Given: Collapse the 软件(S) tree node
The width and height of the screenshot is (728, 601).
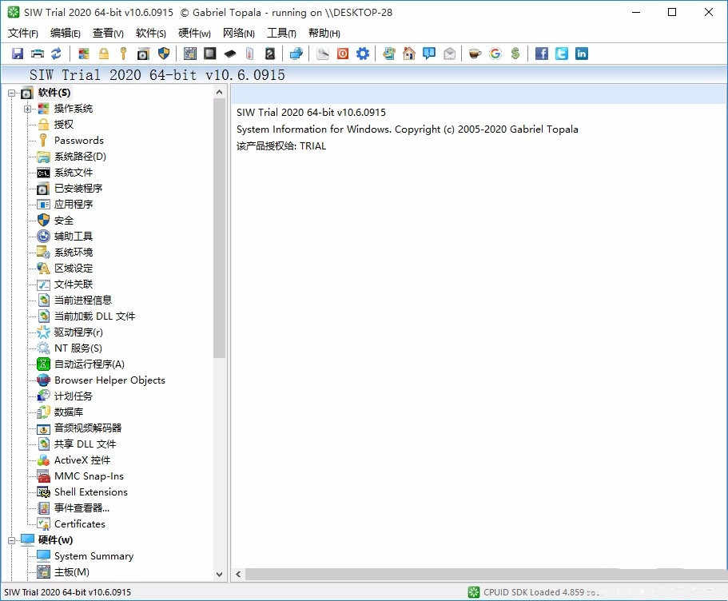Looking at the screenshot, I should pyautogui.click(x=12, y=93).
